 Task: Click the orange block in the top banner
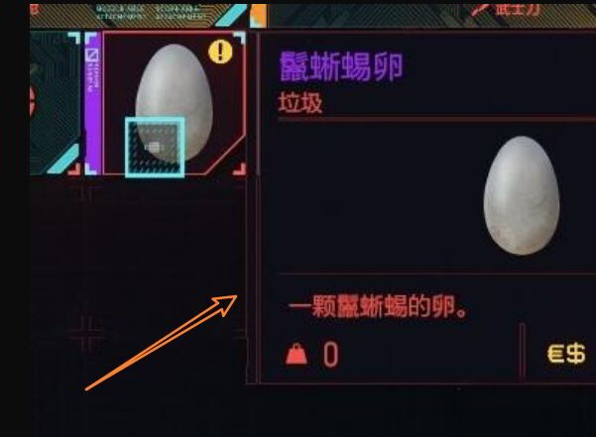pos(259,16)
